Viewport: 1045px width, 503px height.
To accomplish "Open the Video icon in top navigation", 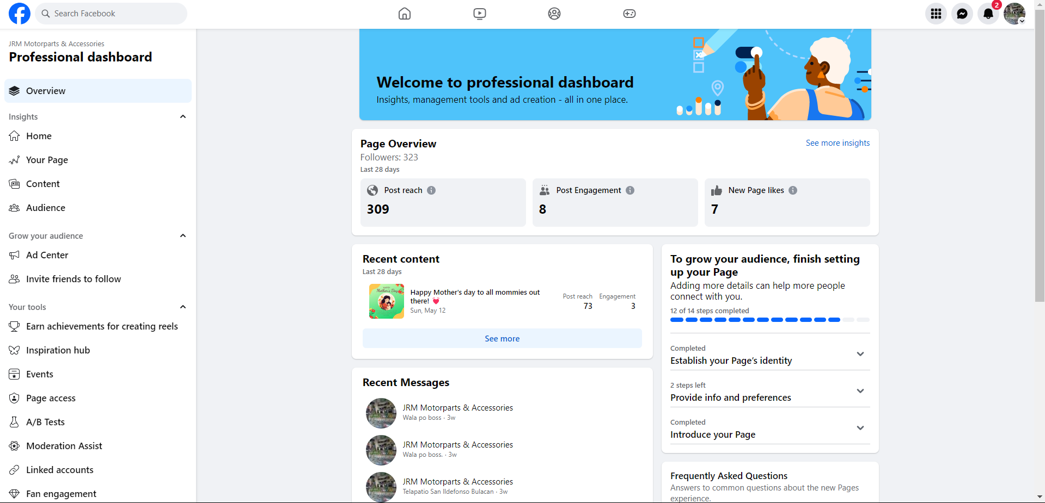I will pos(480,14).
